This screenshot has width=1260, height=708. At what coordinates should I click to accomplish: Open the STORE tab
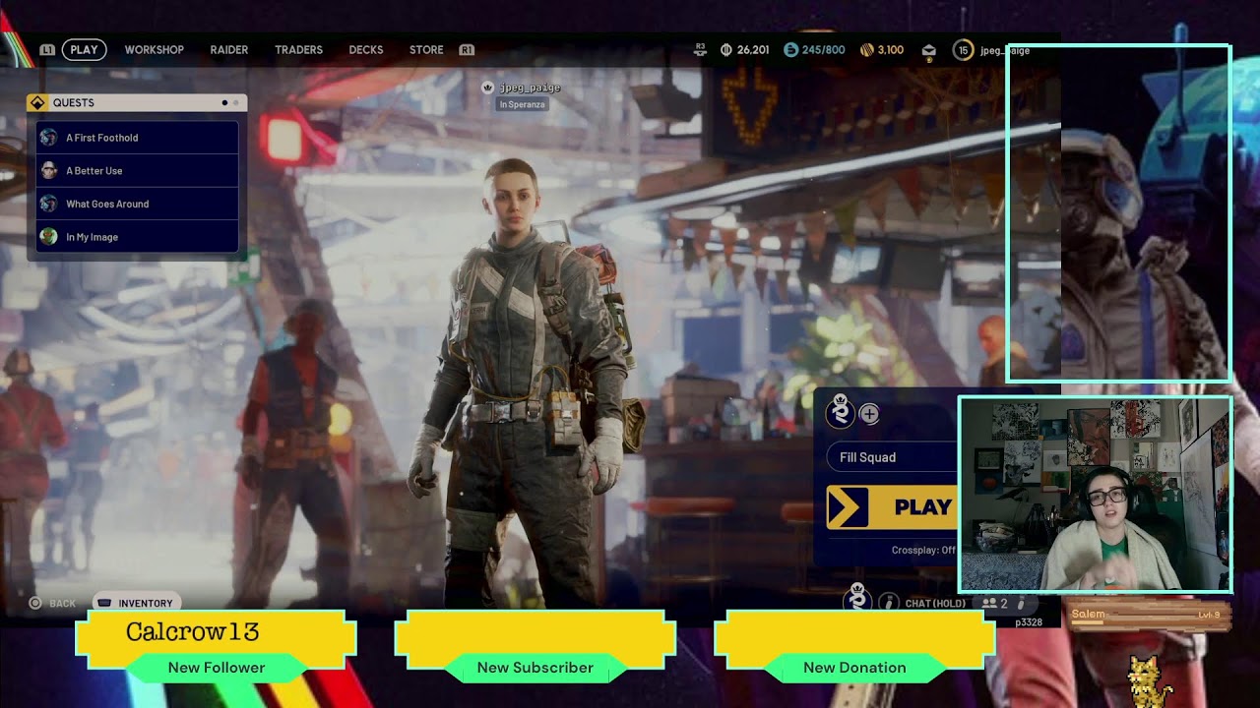coord(426,49)
